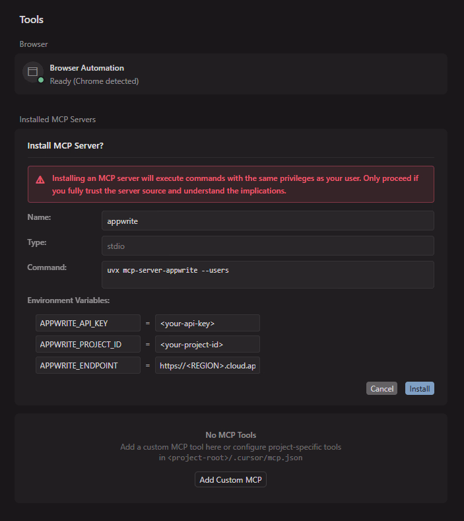Click the Install button

coord(420,388)
